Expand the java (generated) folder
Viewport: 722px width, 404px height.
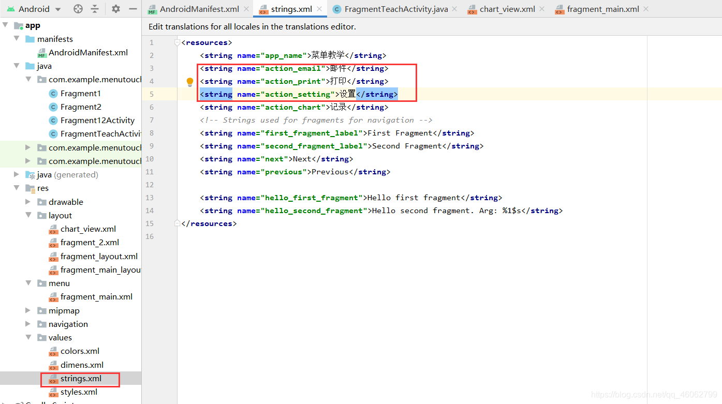(x=17, y=174)
